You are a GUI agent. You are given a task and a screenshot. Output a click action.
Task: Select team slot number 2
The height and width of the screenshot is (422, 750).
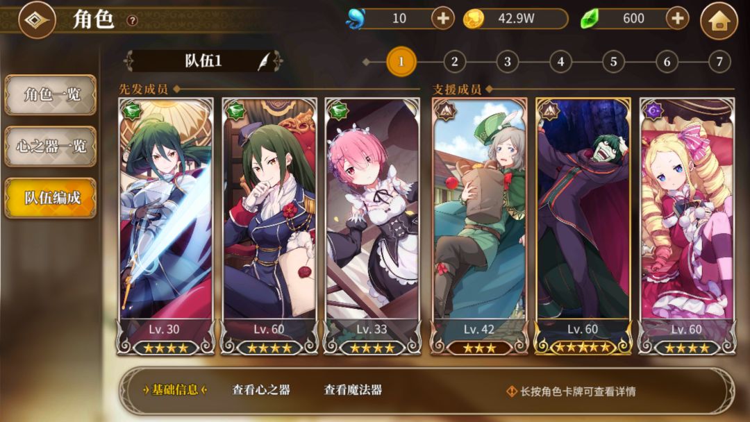[454, 61]
